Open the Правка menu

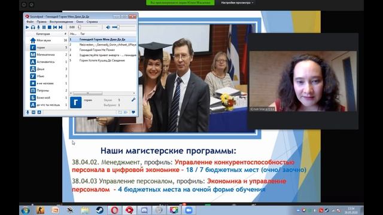(41, 21)
